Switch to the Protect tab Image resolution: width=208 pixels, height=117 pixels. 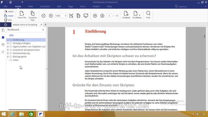click(96, 6)
